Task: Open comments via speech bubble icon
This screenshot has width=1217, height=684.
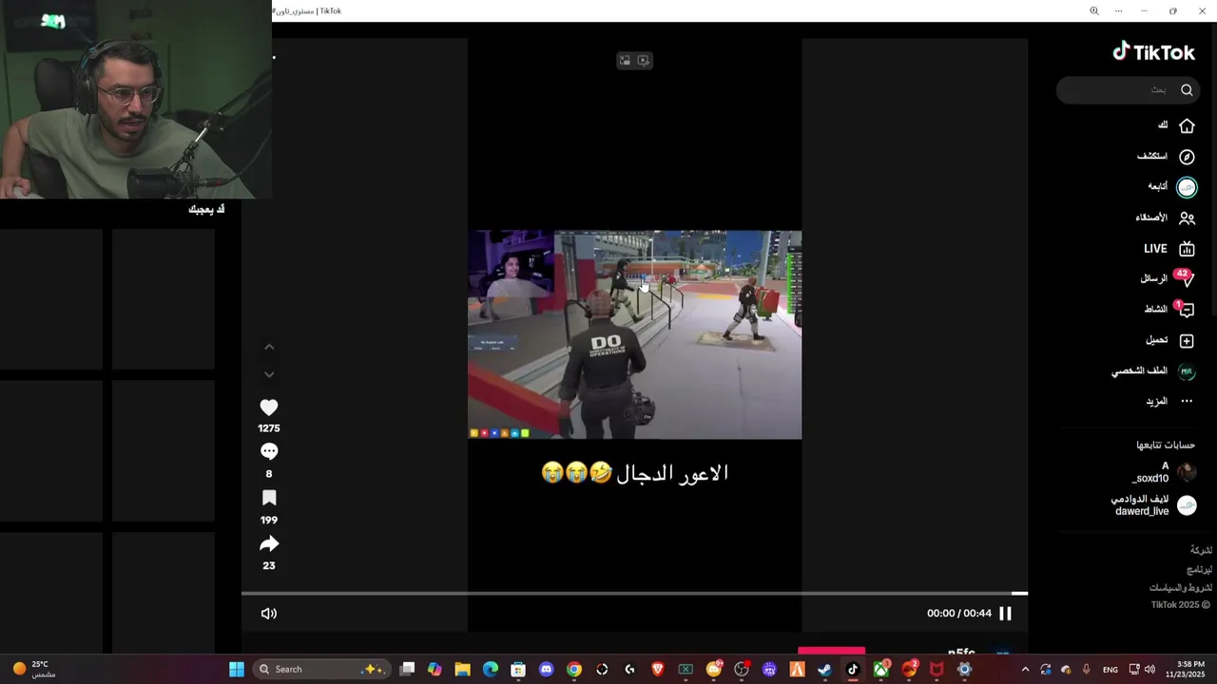Action: point(269,452)
